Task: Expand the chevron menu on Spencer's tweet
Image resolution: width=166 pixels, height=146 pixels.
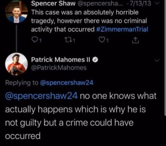Action: [158, 3]
